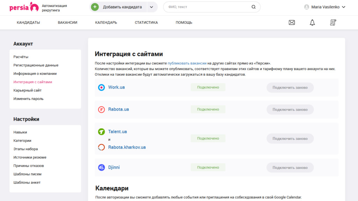Viewport: 358px width, 201px height.
Task: Open the notifications bell
Action: pyautogui.click(x=312, y=23)
